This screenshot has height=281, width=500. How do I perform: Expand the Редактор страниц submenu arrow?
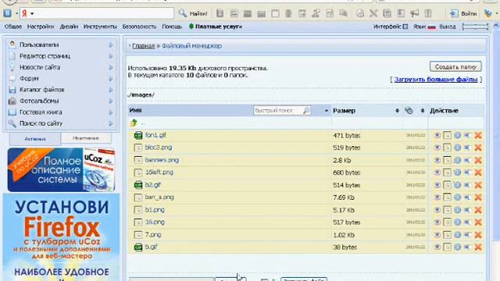click(110, 56)
